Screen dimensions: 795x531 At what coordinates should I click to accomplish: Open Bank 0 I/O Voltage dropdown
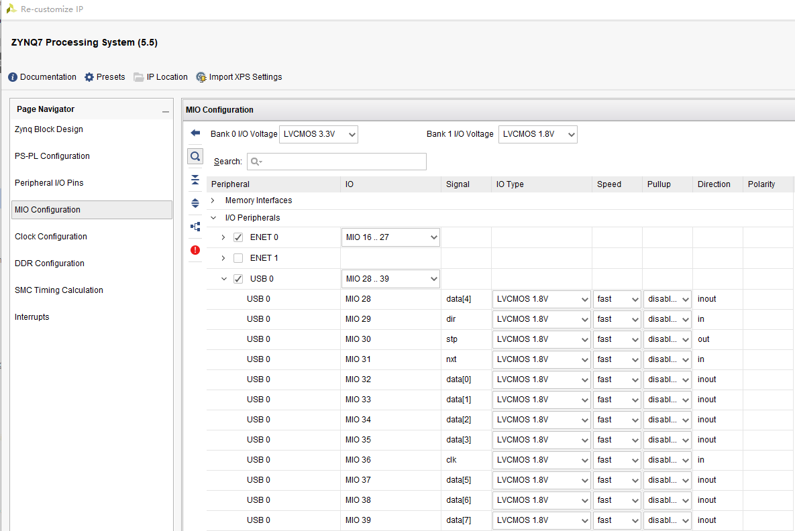click(x=319, y=134)
